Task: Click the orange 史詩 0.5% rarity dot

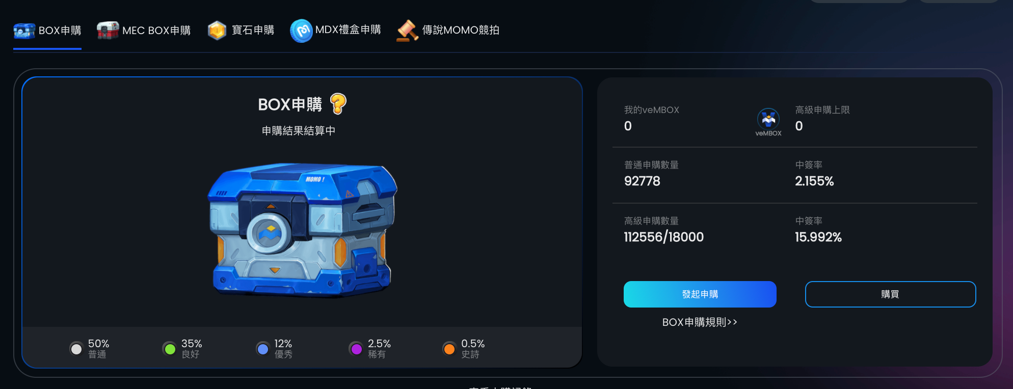Action: point(449,349)
